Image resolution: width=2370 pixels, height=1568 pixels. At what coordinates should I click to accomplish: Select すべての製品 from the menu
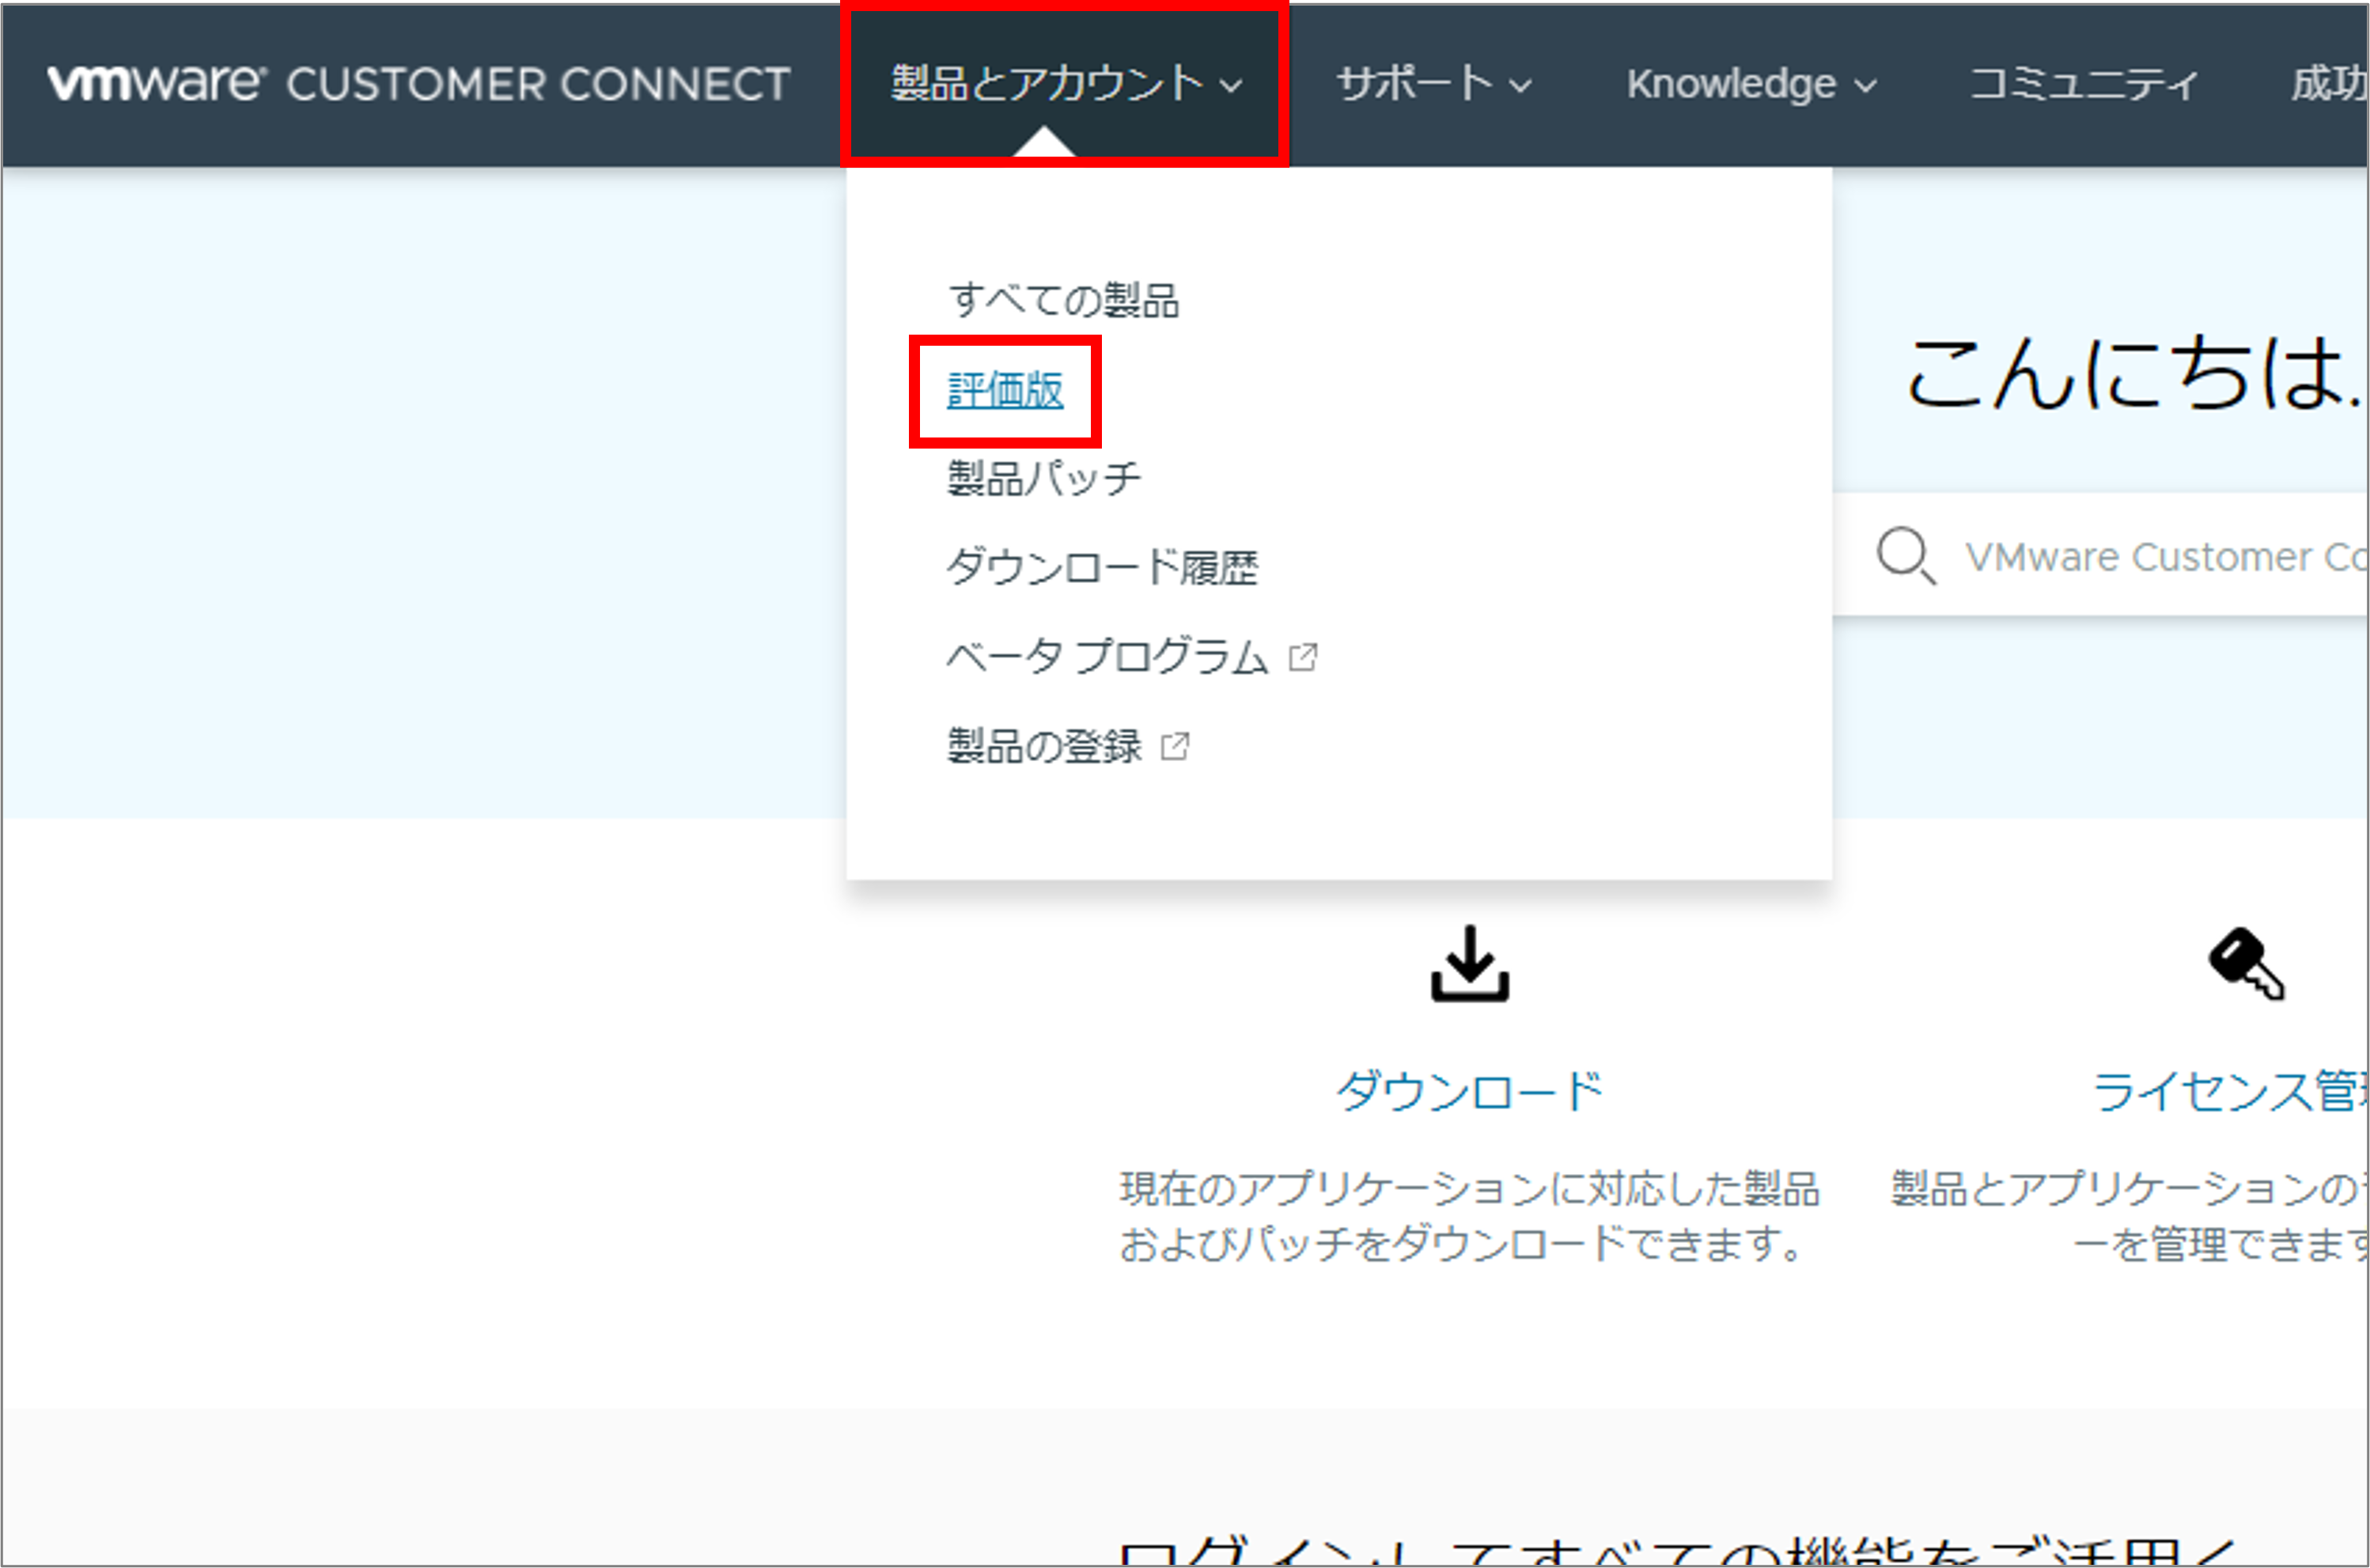tap(1063, 300)
